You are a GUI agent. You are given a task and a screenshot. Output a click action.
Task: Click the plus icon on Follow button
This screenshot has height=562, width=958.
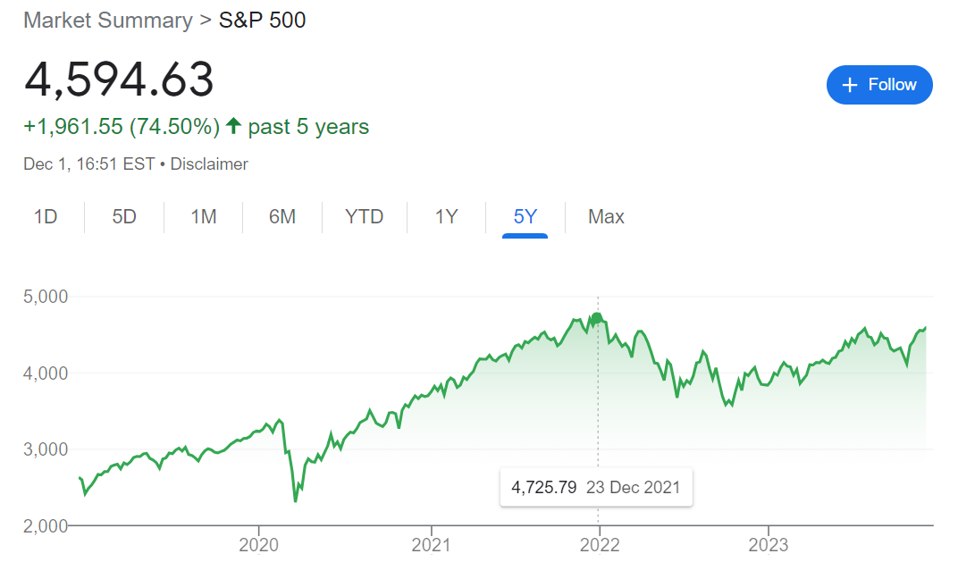[850, 85]
